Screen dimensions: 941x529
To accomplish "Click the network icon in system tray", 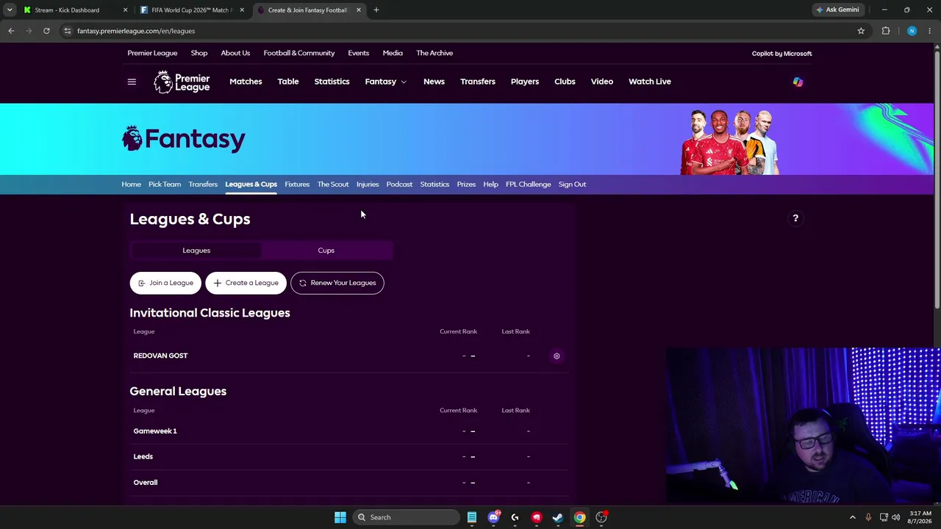I will click(x=884, y=517).
